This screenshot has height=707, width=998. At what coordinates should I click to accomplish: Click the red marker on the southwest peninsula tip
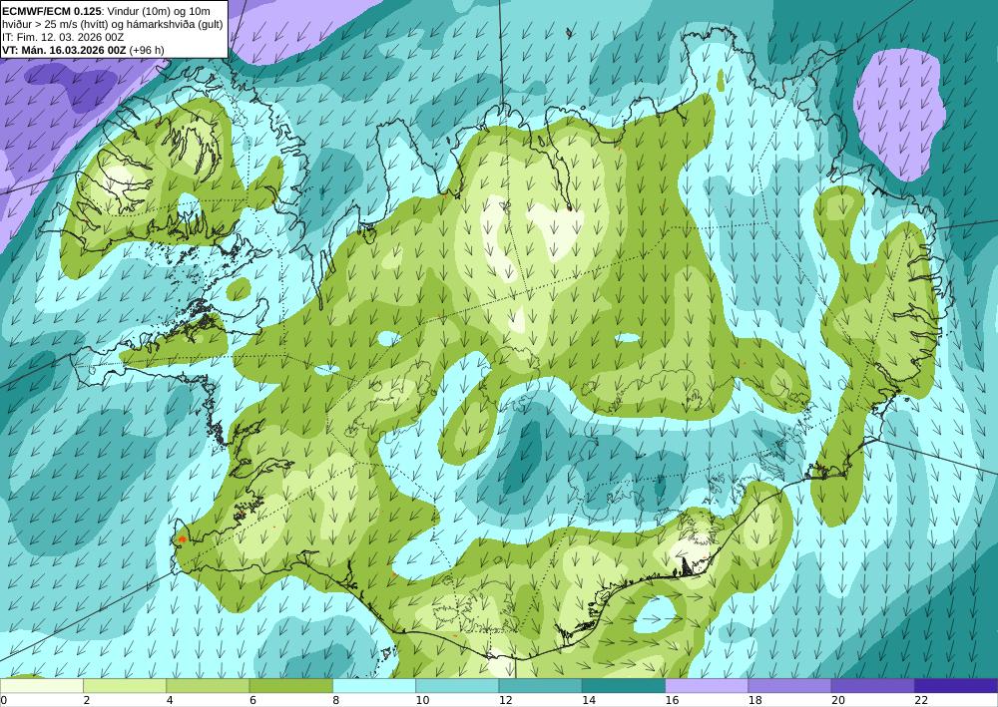182,539
